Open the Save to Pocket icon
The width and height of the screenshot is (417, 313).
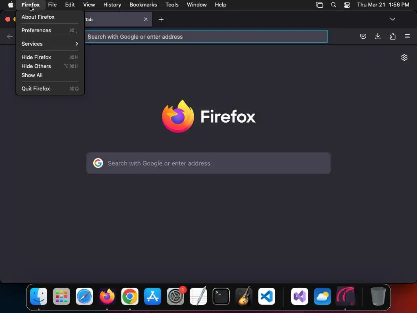363,36
